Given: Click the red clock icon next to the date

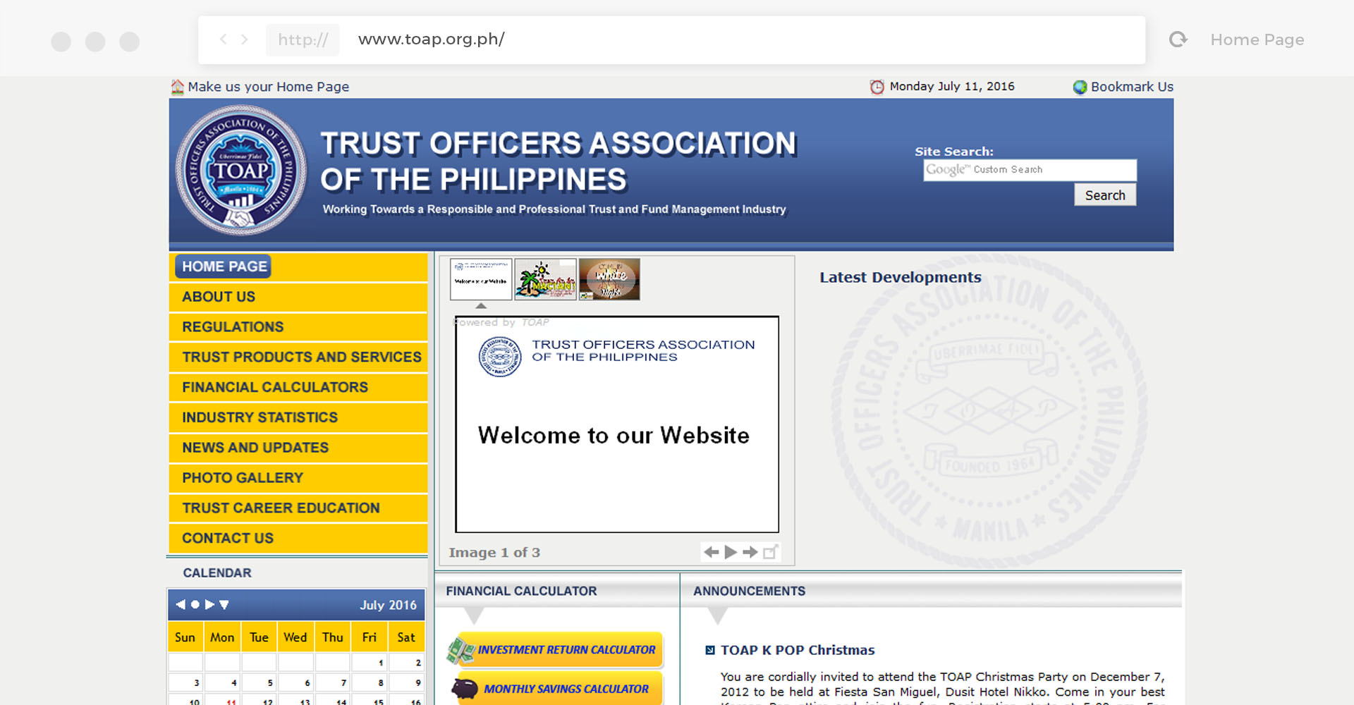Looking at the screenshot, I should (877, 87).
